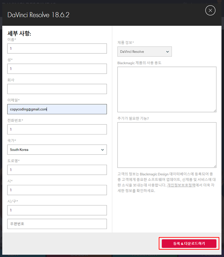This screenshot has height=257, width=224.
Task: Click the resize grip of the 사용 용도 textarea
Action: [215, 111]
